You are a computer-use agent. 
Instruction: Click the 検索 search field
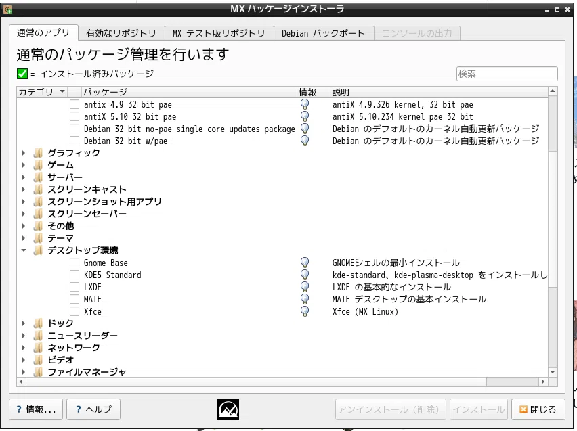[x=507, y=74]
